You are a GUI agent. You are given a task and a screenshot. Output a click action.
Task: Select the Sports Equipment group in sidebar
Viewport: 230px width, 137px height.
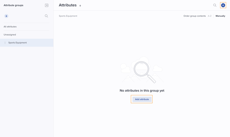tap(18, 43)
